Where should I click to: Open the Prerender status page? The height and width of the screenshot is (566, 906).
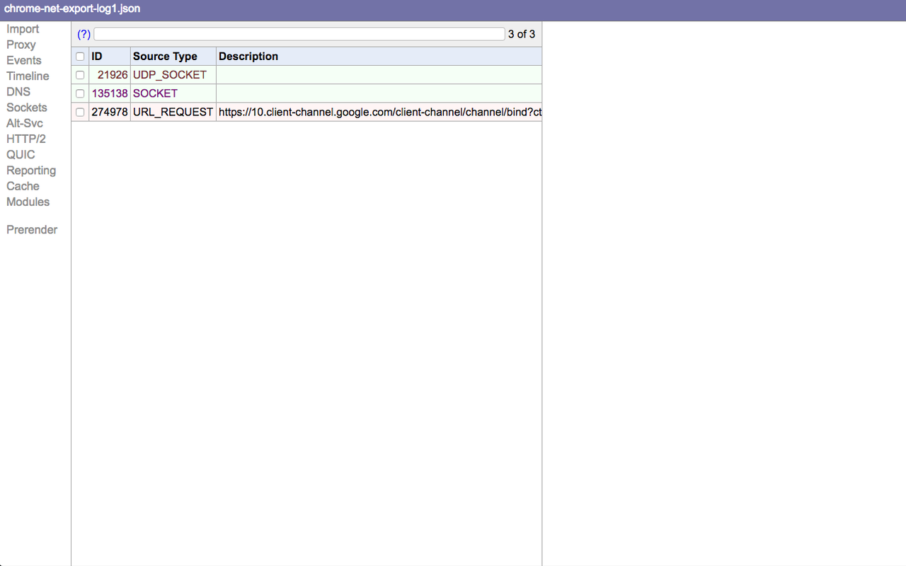coord(31,229)
